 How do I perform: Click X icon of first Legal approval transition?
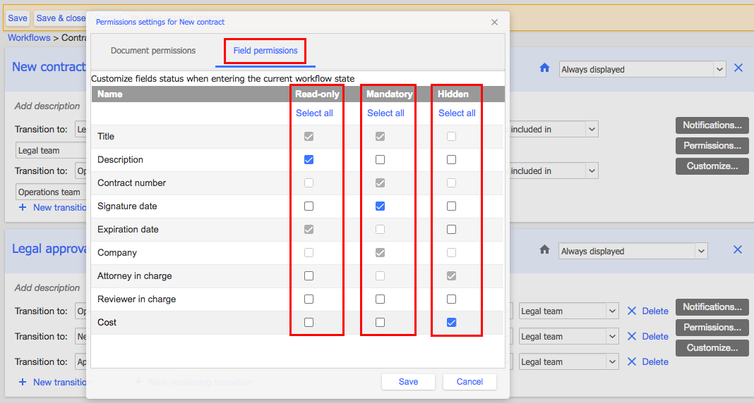632,311
